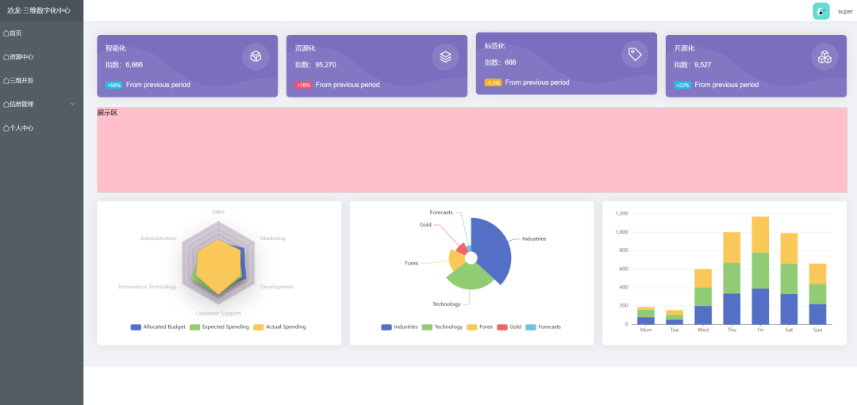The image size is (857, 405).
Task: Click the layers icon on 资源化 card
Action: pos(445,57)
